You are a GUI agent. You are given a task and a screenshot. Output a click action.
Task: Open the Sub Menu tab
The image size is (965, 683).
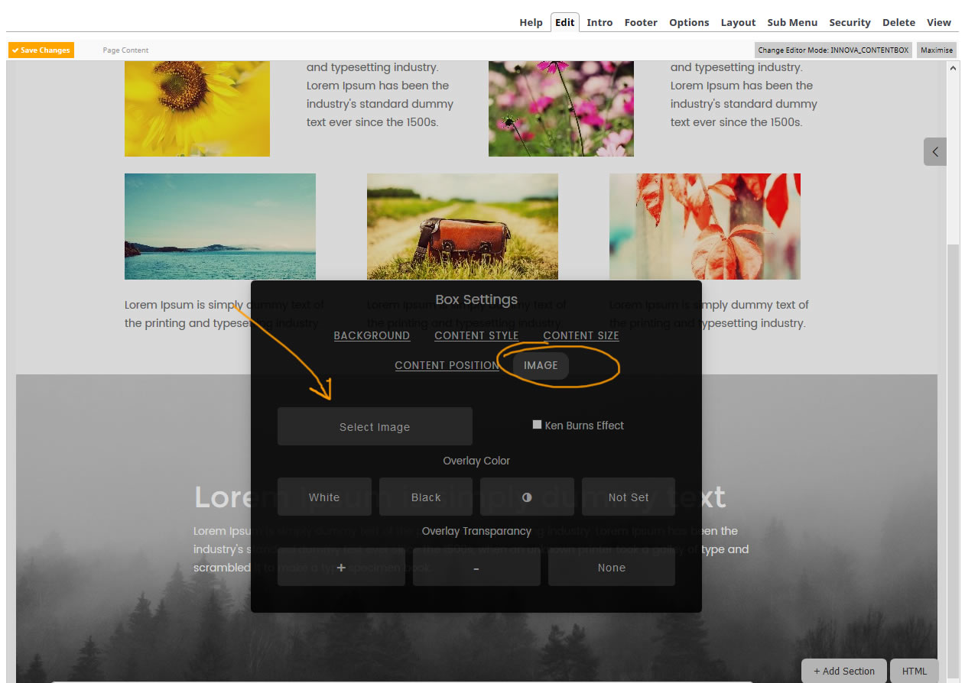[x=792, y=22]
